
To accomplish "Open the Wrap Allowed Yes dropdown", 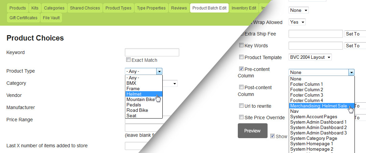I will pyautogui.click(x=297, y=22).
